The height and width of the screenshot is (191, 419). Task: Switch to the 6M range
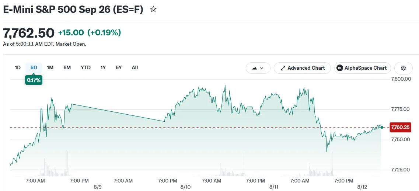(x=67, y=68)
